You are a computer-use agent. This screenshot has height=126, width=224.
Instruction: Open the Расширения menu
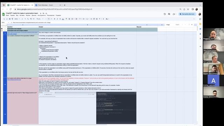pos(51,15)
